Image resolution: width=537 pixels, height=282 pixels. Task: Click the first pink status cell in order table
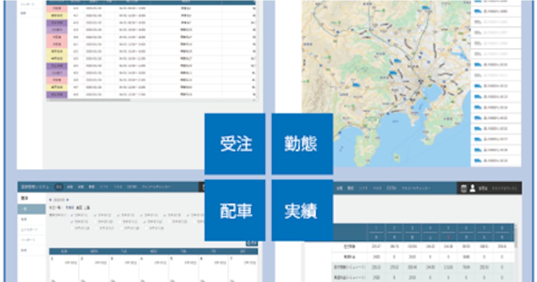[57, 8]
